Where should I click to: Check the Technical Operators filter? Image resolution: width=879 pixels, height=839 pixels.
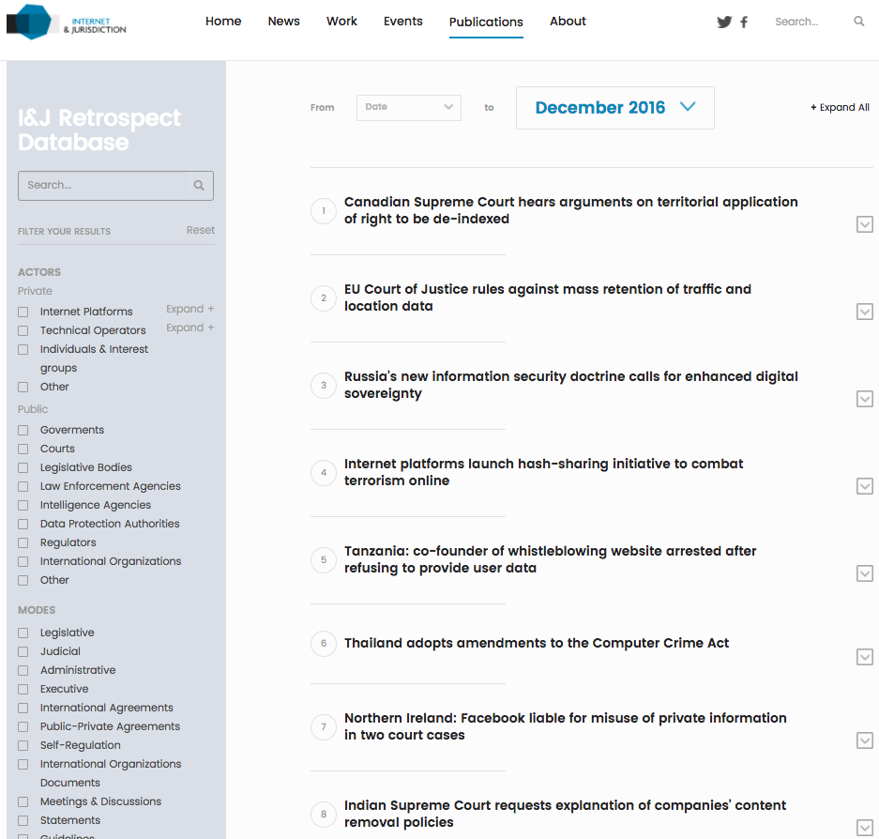coord(23,331)
